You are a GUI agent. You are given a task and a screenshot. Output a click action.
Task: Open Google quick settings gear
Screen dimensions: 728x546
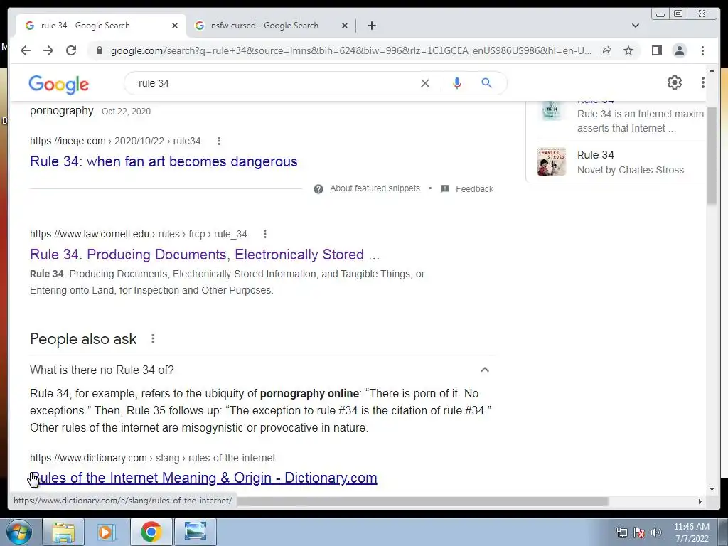675,82
